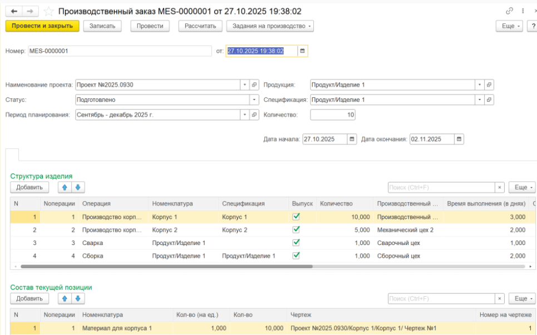Open calendar for the document date field
This screenshot has width=537, height=335.
click(302, 51)
